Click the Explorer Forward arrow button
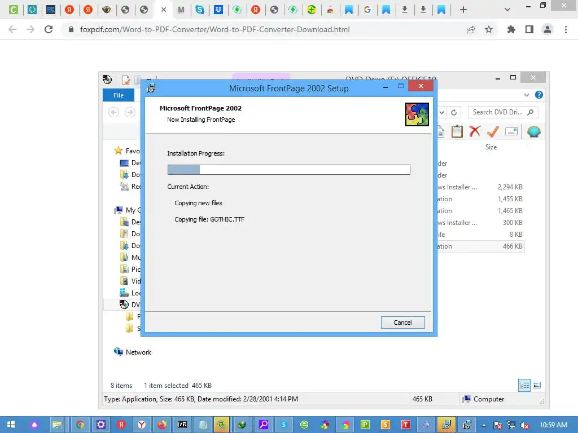The height and width of the screenshot is (433, 578). point(130,112)
